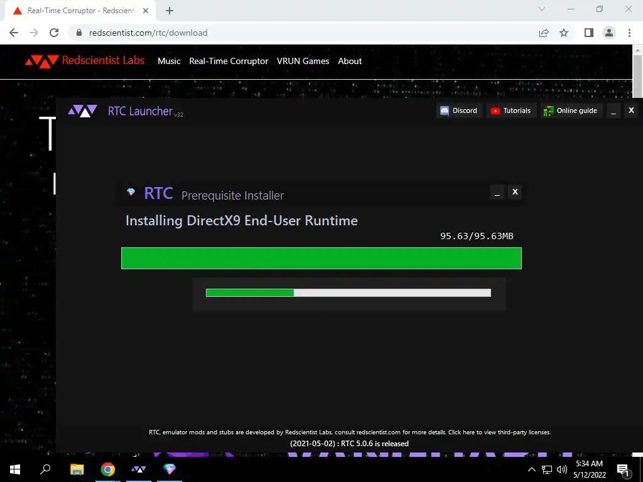Open a new browser tab
Viewport: 643px width, 482px height.
(x=170, y=11)
